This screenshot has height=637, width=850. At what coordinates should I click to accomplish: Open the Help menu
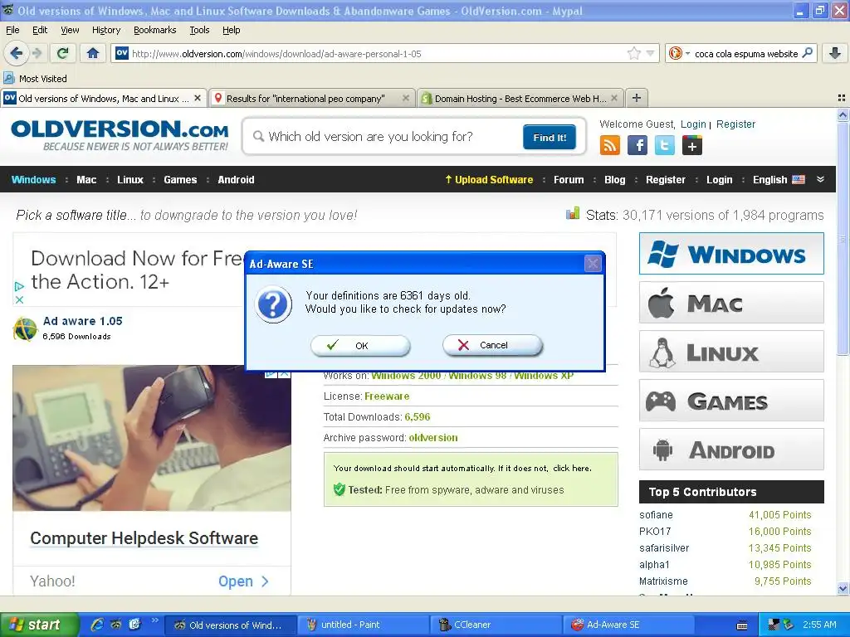coord(231,30)
